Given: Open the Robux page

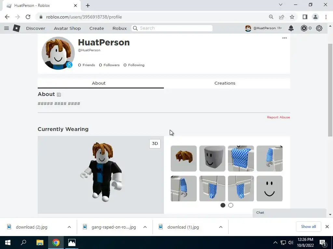Looking at the screenshot, I should click(120, 29).
